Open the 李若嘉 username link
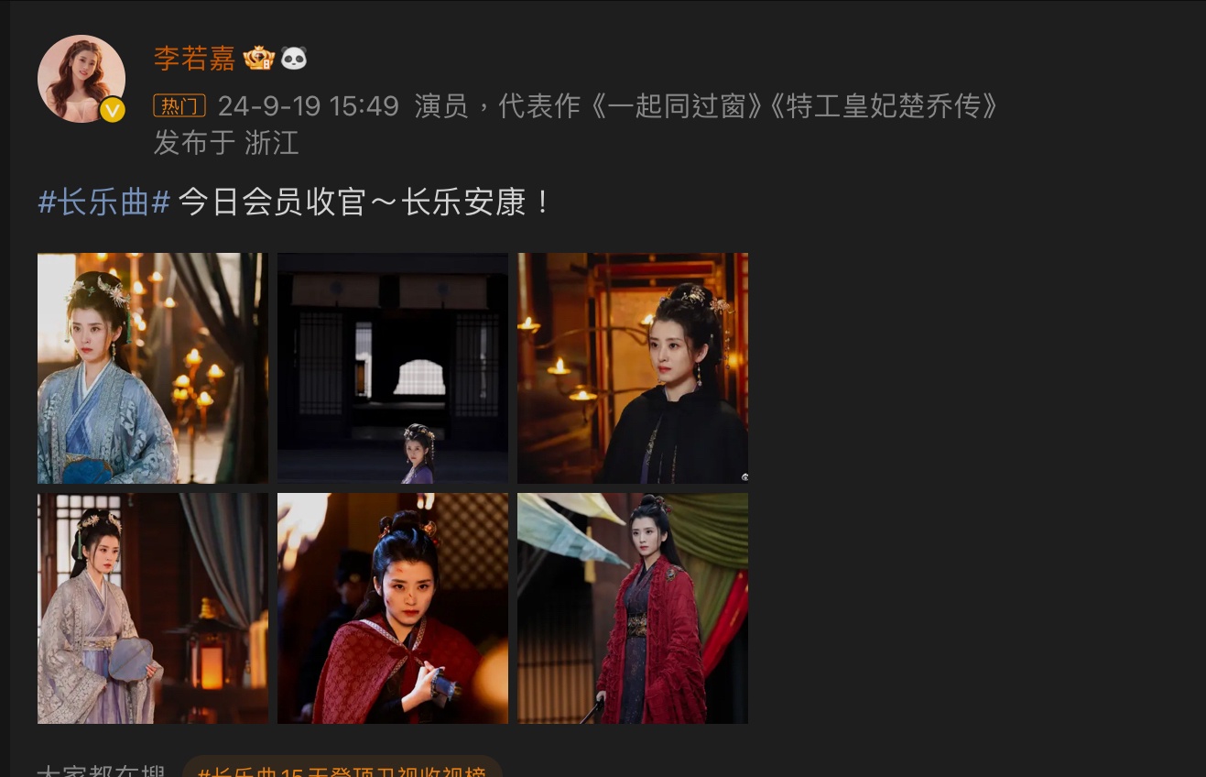The height and width of the screenshot is (777, 1206). (x=194, y=59)
